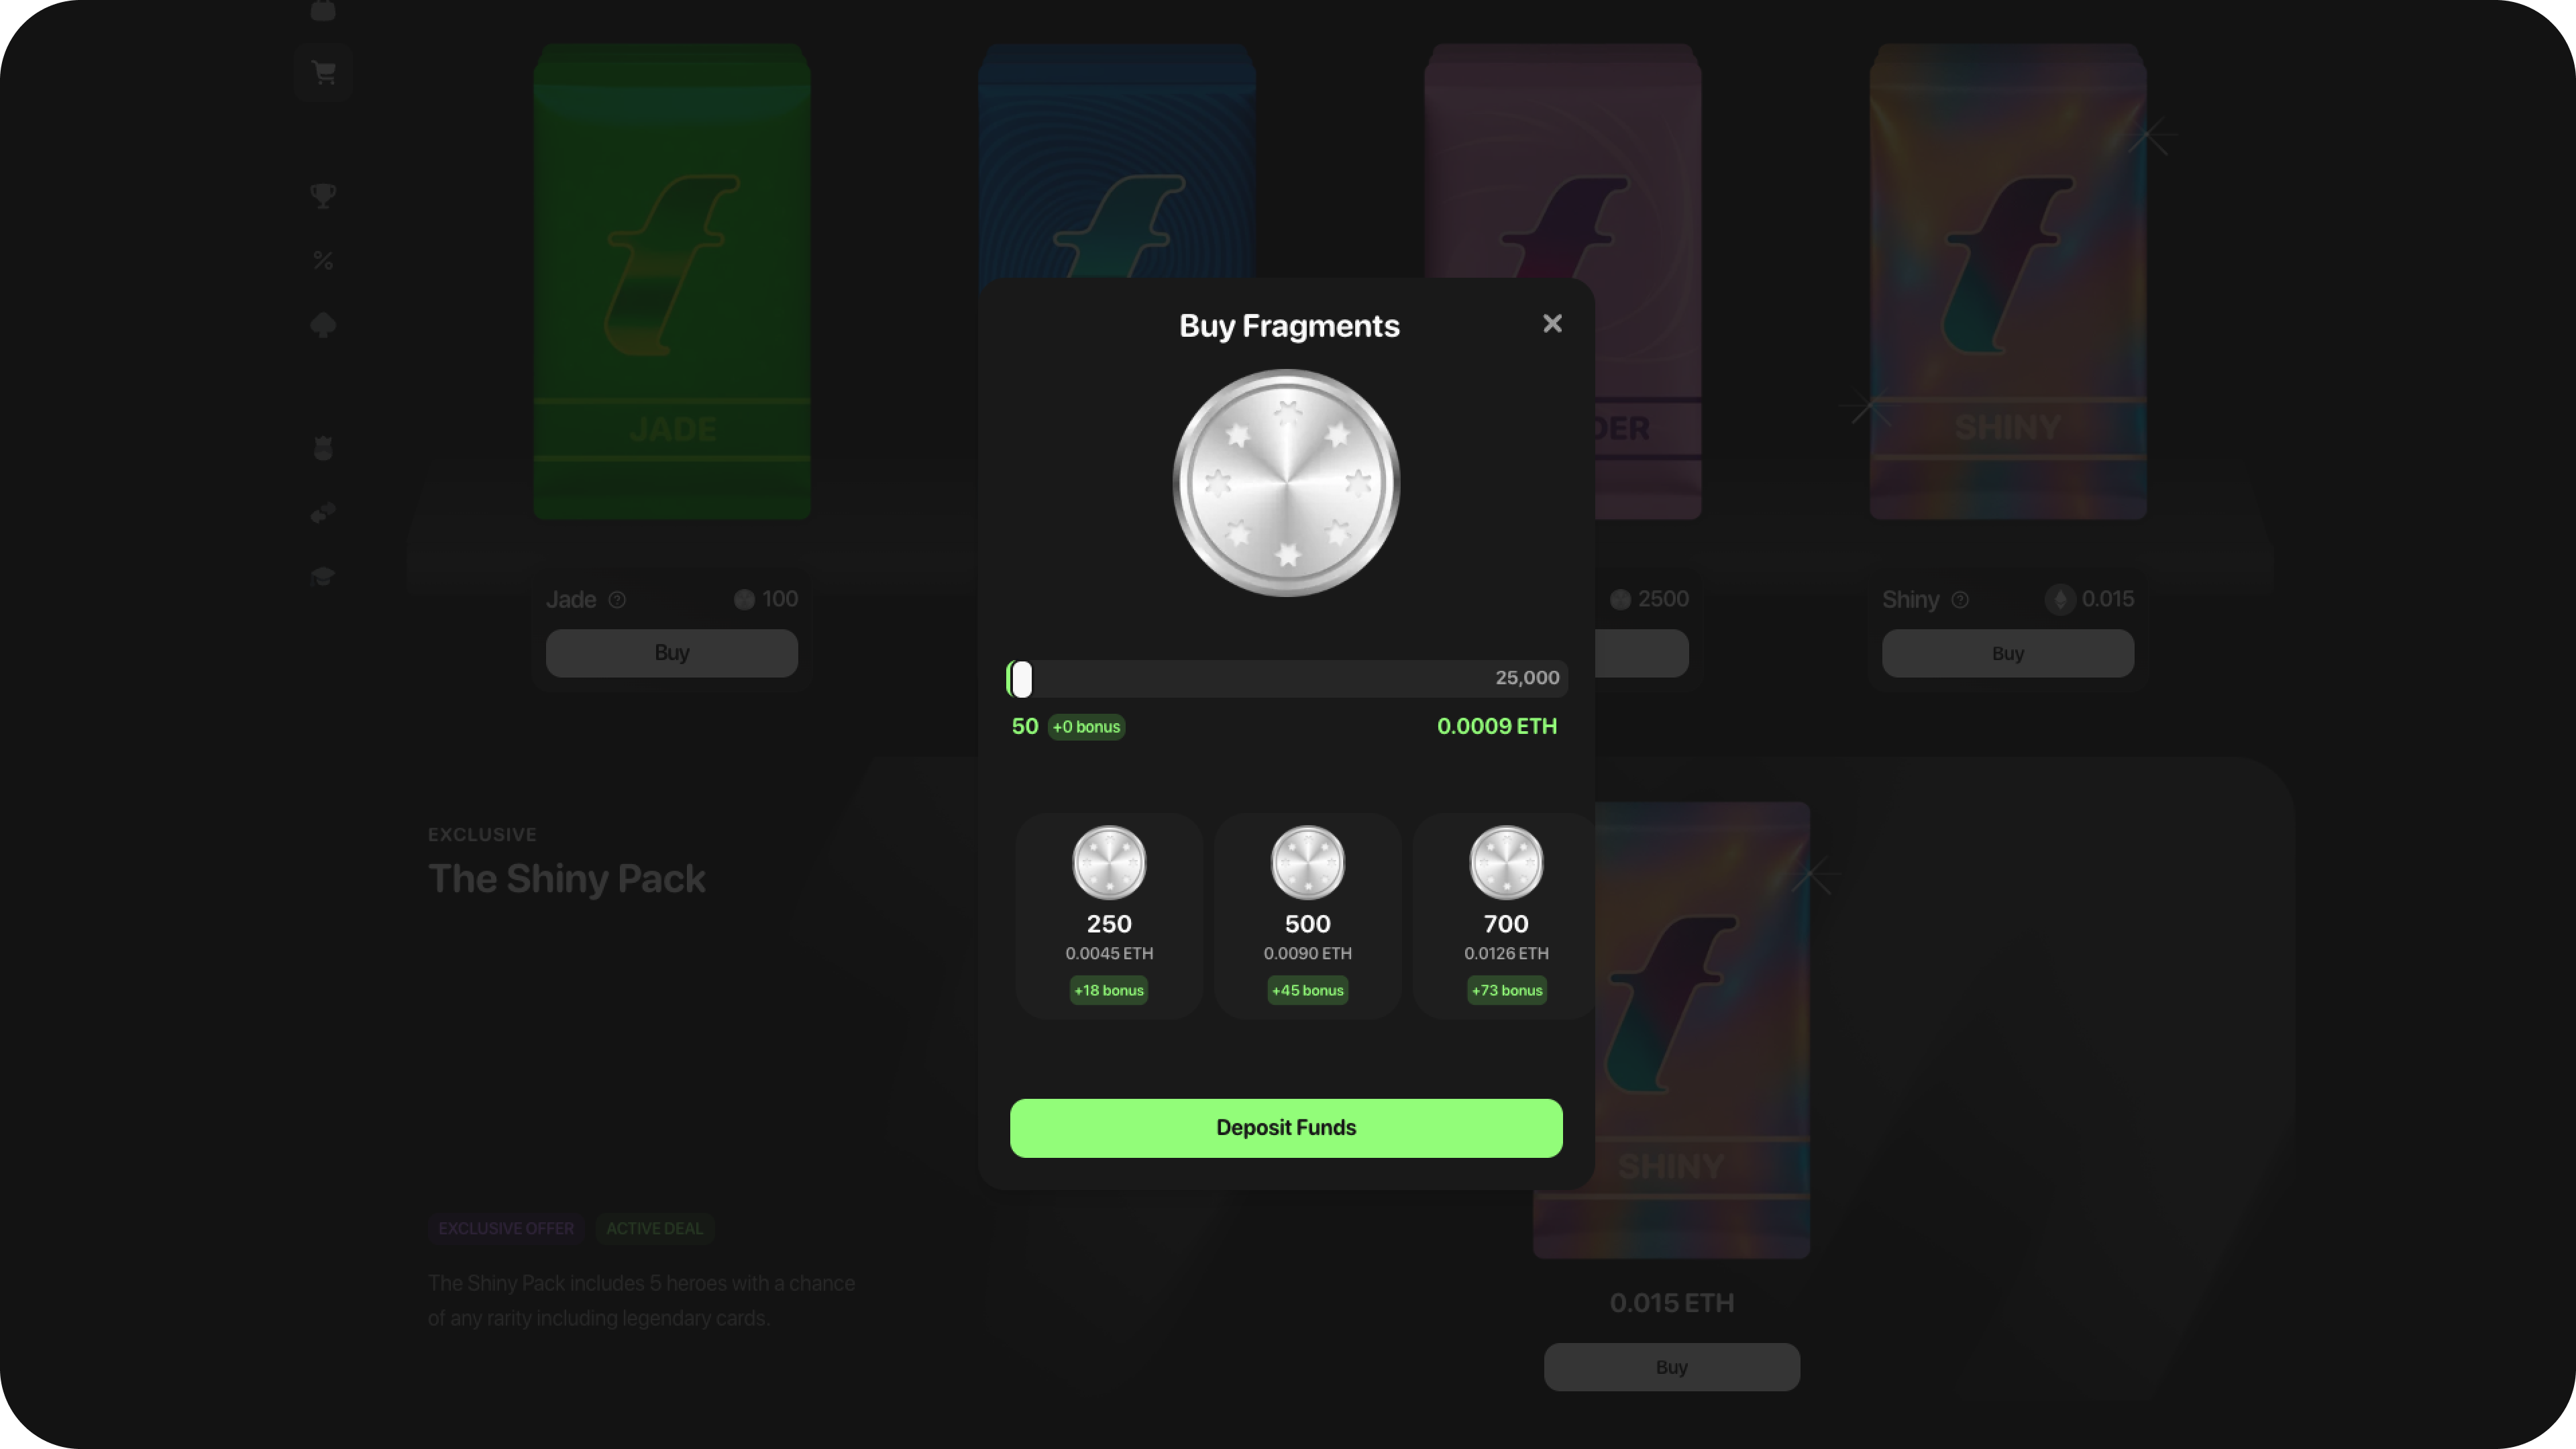Buy the exclusive 0.015 ETH Shiny Pack
This screenshot has height=1449, width=2576.
(1671, 1367)
